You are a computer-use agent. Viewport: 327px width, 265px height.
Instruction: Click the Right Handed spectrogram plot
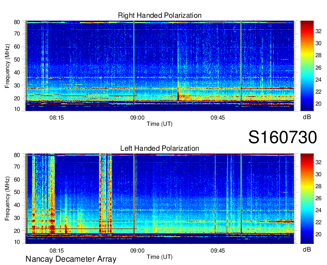pos(160,66)
